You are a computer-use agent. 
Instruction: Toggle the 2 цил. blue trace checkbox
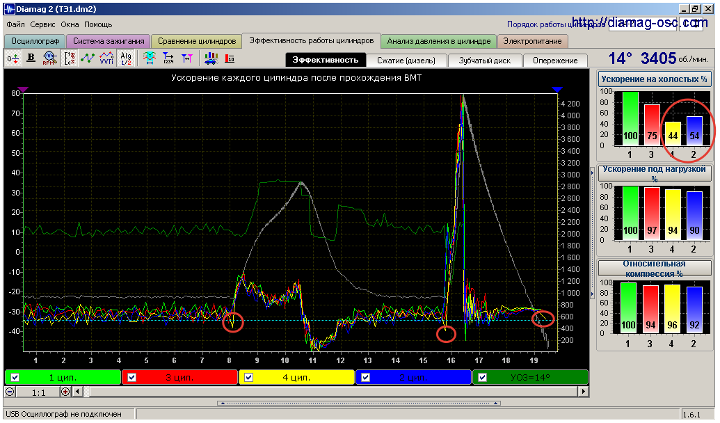[365, 378]
